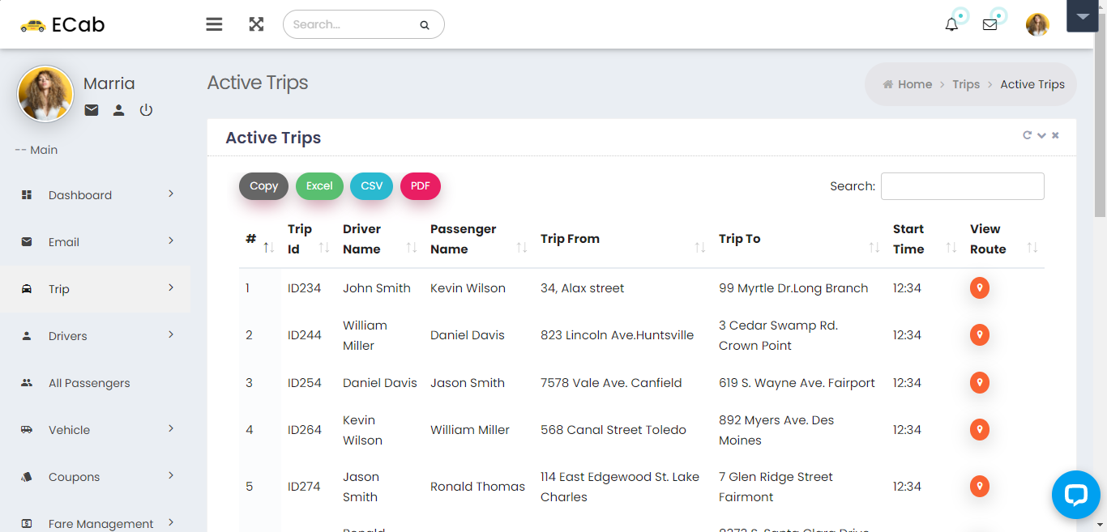Viewport: 1107px width, 532px height.
Task: Click the profile icon under Marria
Action: [x=118, y=110]
